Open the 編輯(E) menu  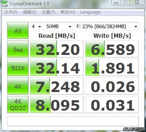click(x=30, y=12)
